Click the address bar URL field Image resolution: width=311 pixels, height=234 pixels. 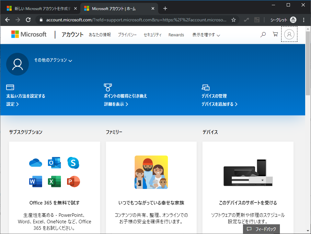[136, 20]
